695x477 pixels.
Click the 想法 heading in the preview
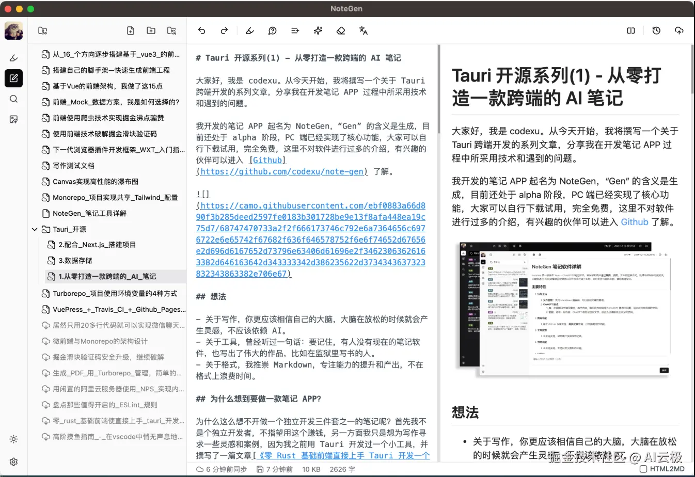click(465, 412)
